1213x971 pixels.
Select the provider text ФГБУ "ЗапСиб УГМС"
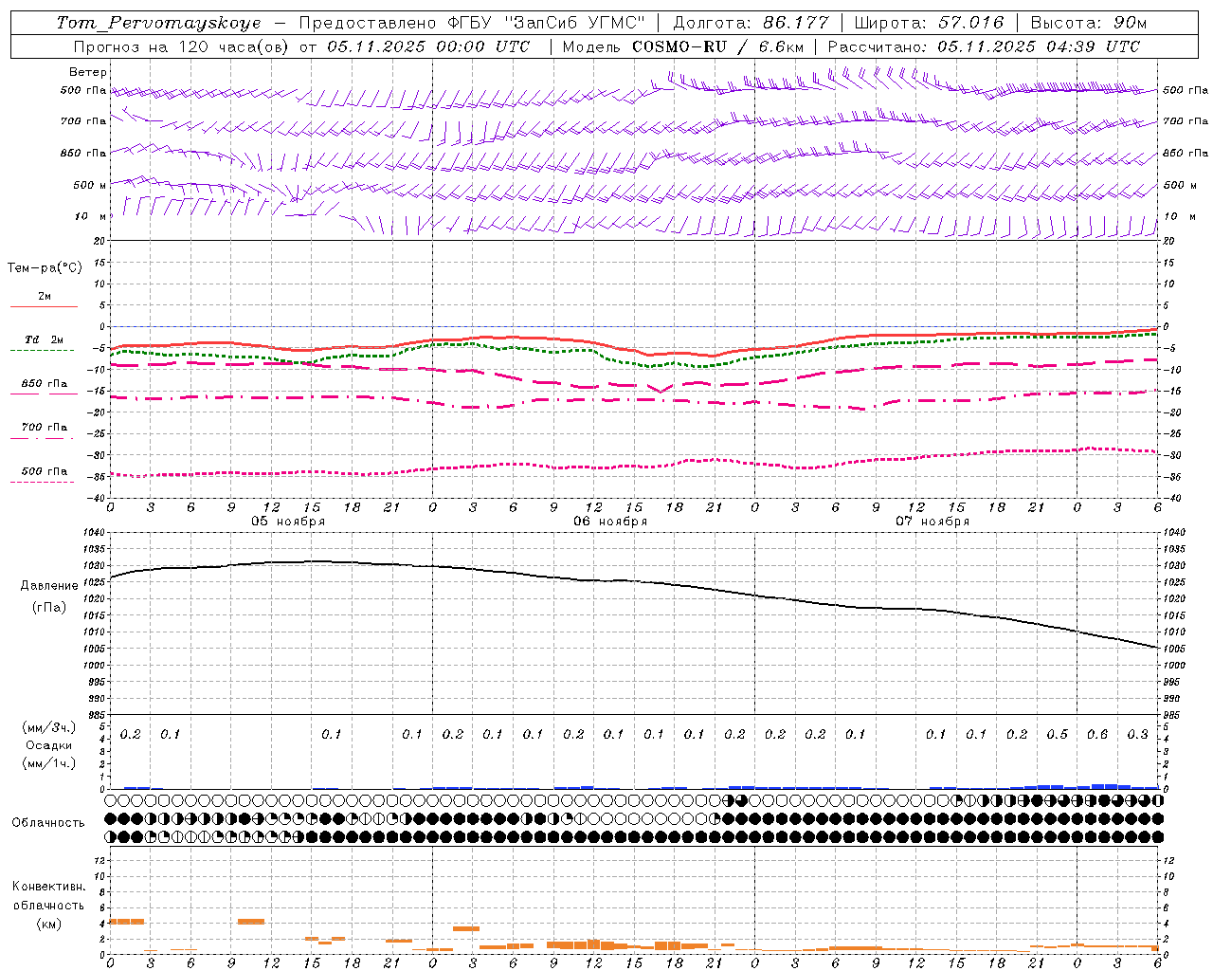tap(544, 23)
